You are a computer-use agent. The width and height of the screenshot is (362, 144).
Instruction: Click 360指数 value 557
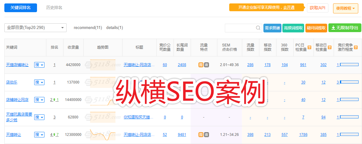pos(285,135)
